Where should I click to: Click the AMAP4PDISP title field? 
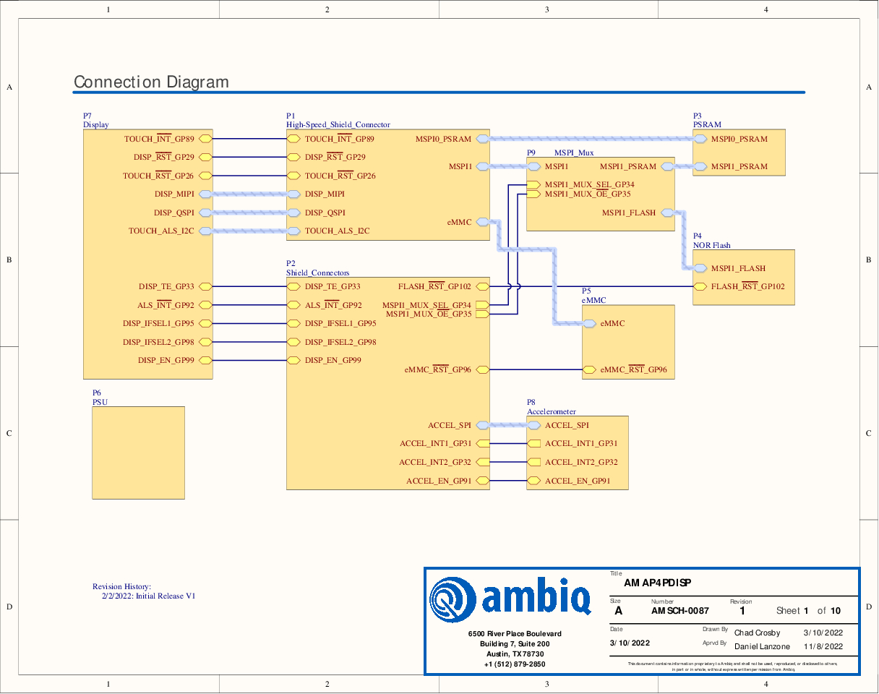pos(652,583)
